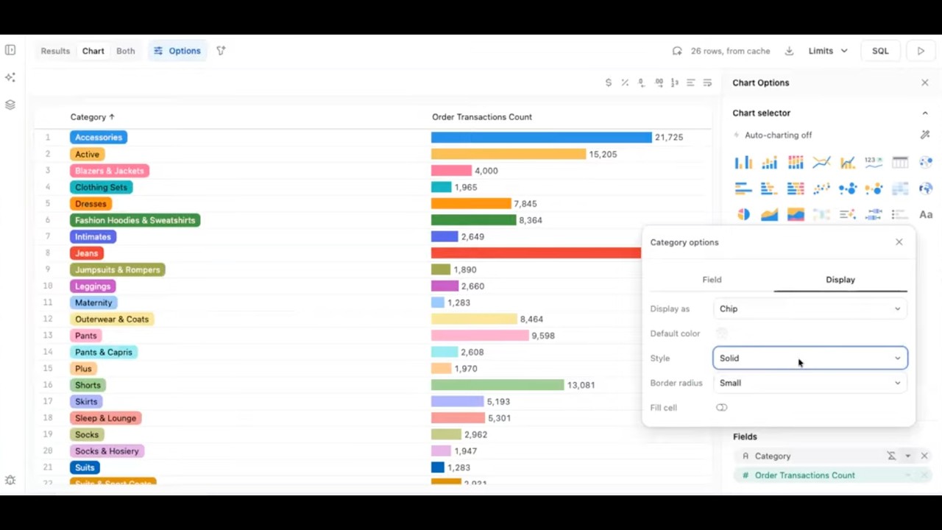The image size is (942, 530).
Task: Select the box plot chart type
Action: click(874, 214)
